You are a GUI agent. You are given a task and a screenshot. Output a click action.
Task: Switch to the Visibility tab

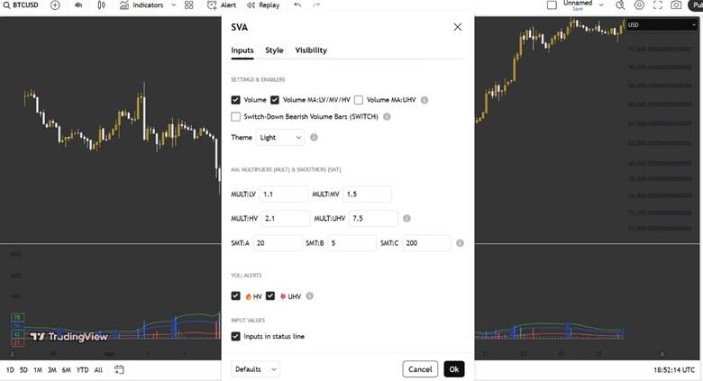[x=311, y=50]
